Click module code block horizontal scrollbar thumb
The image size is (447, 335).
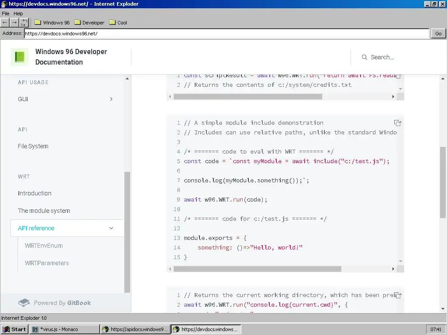click(258, 269)
